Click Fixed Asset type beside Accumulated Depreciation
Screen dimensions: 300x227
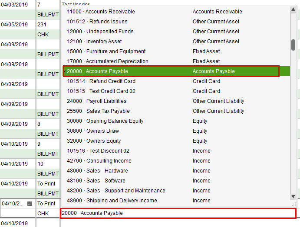pyautogui.click(x=206, y=61)
